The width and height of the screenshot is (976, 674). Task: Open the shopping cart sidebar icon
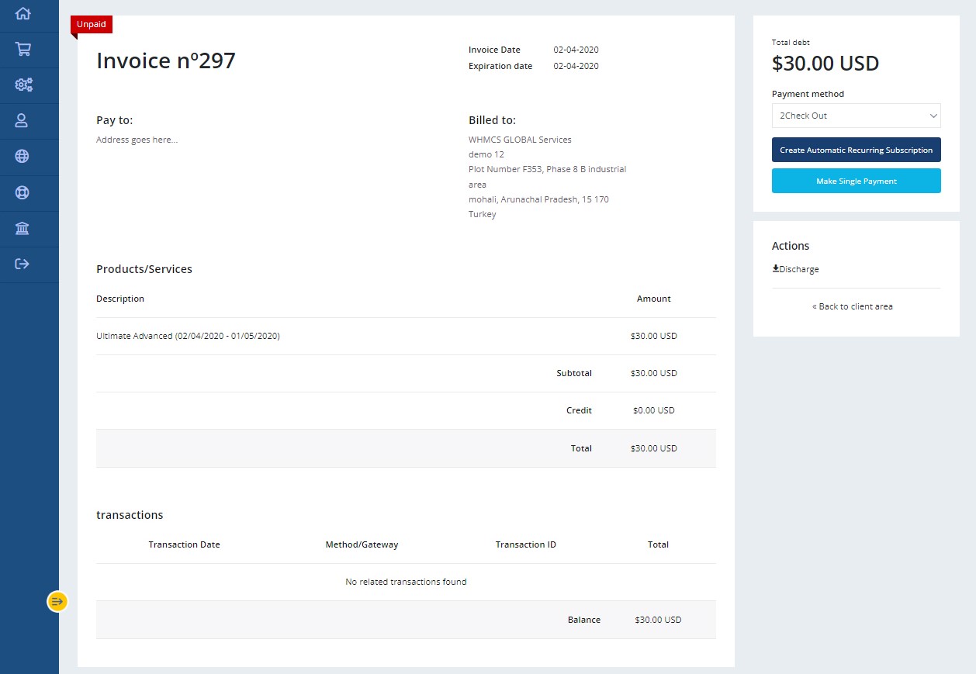pos(22,50)
